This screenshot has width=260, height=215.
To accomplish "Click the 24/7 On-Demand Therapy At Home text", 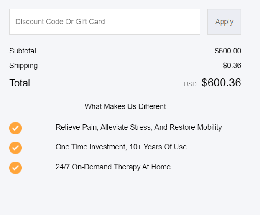I will pyautogui.click(x=113, y=167).
